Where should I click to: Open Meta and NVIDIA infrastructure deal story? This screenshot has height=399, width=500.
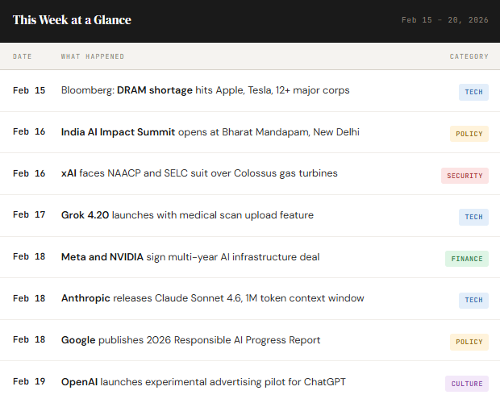point(190,257)
